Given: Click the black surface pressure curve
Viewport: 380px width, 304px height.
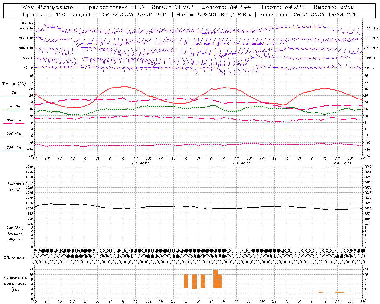Looking at the screenshot, I should point(199,207).
